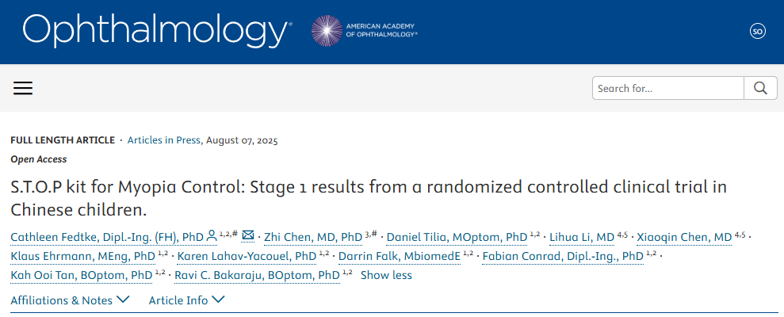Expand Affiliations & Notes section
This screenshot has width=784, height=317.
click(70, 300)
